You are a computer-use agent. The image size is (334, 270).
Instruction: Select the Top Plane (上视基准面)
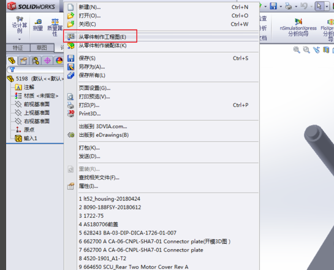pyautogui.click(x=32, y=113)
